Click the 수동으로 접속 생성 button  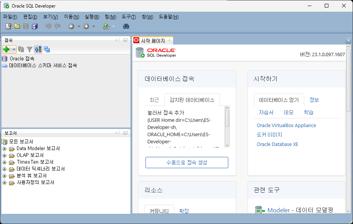(187, 163)
